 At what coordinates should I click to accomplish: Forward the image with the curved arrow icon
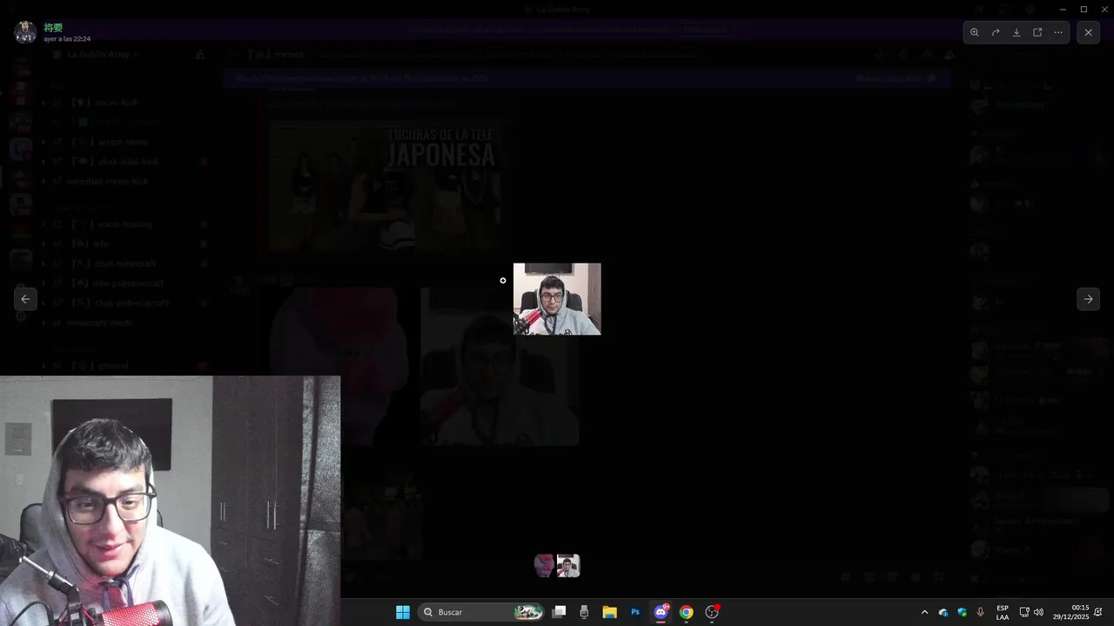coord(996,32)
